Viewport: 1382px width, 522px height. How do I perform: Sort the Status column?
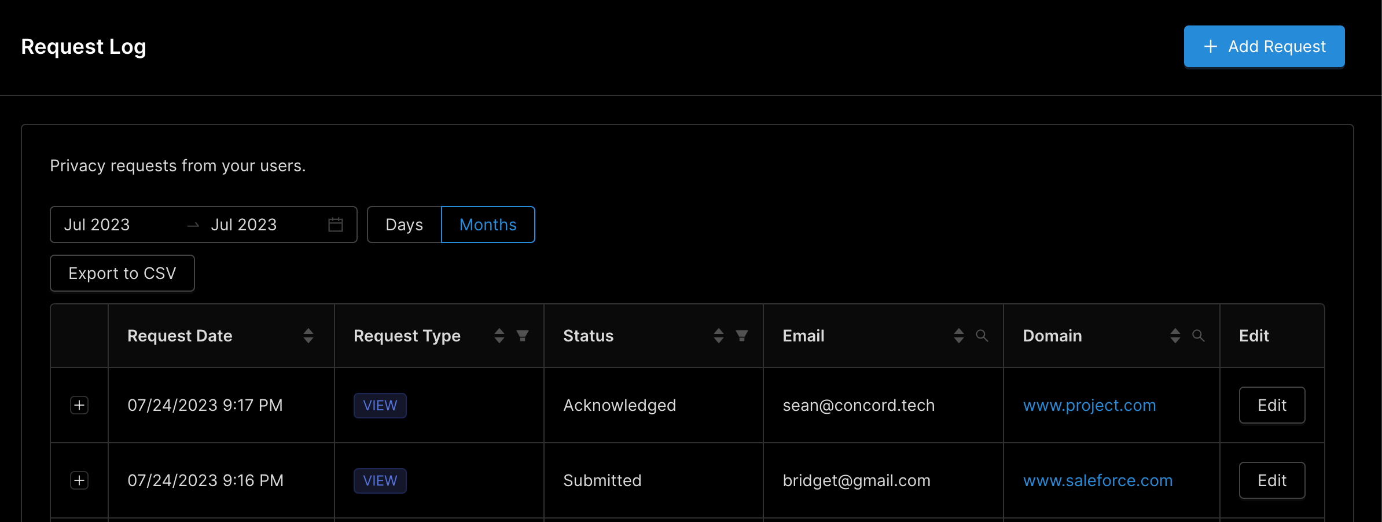pos(719,336)
